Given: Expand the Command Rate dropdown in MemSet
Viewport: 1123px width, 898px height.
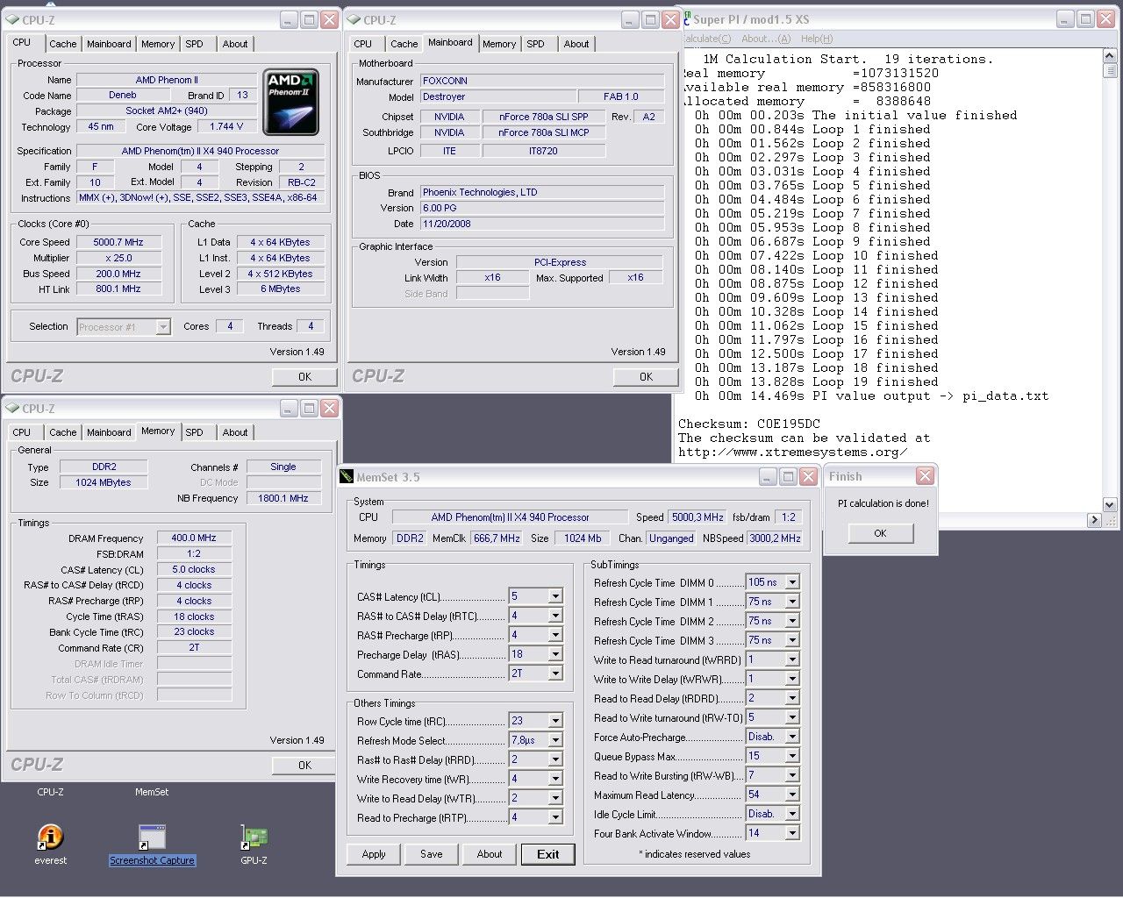Looking at the screenshot, I should click(x=554, y=673).
